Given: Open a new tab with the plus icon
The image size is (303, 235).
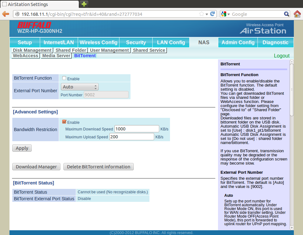Looking at the screenshot, I should point(84,4).
